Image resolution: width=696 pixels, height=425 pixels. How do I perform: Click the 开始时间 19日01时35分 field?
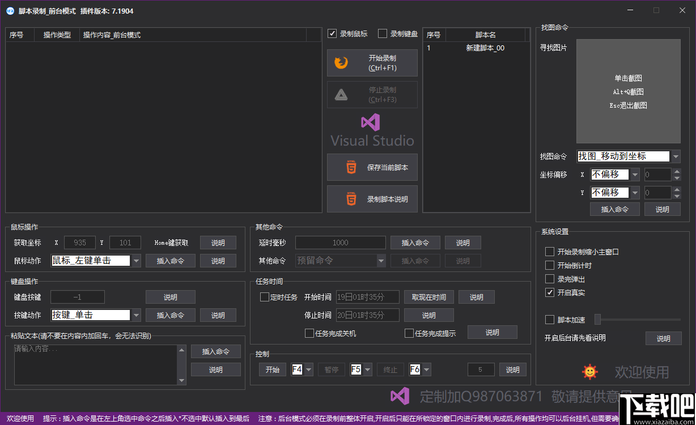[368, 297]
